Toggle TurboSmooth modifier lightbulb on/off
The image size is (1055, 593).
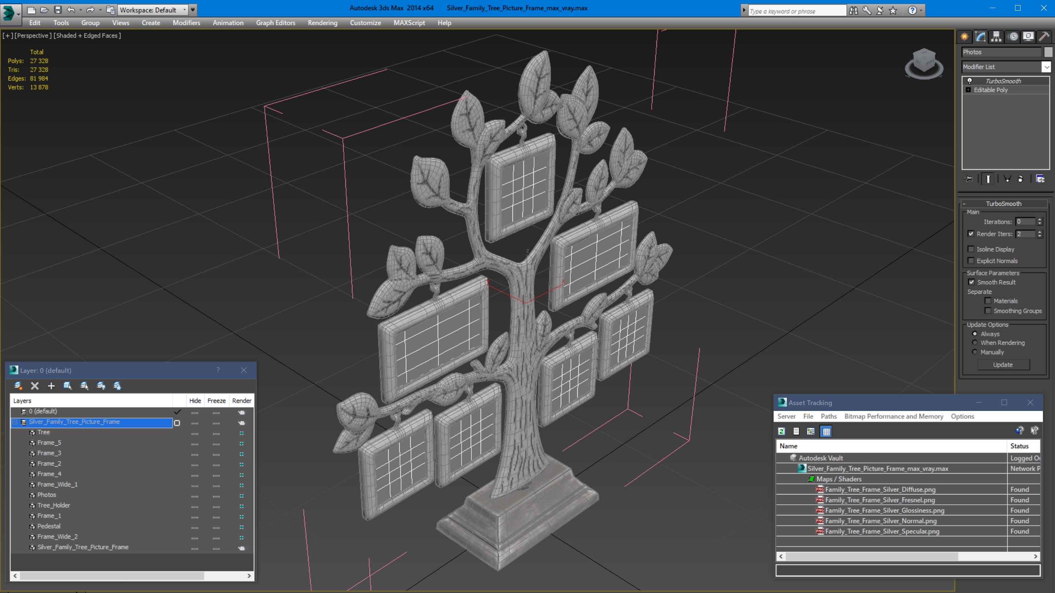tap(970, 81)
